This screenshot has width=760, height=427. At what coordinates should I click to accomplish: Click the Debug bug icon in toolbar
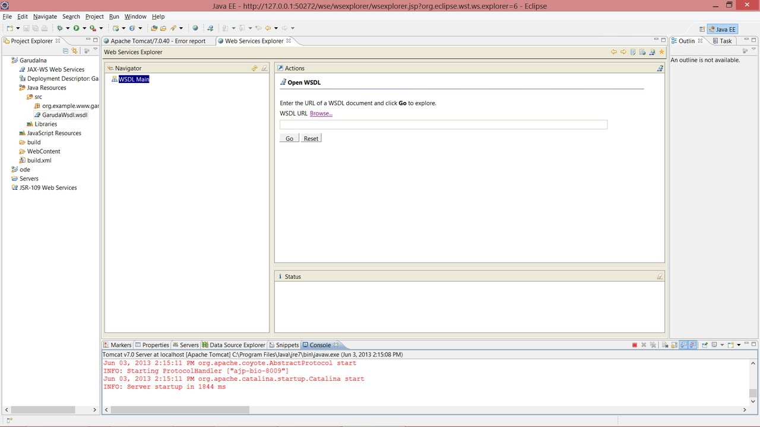point(59,28)
